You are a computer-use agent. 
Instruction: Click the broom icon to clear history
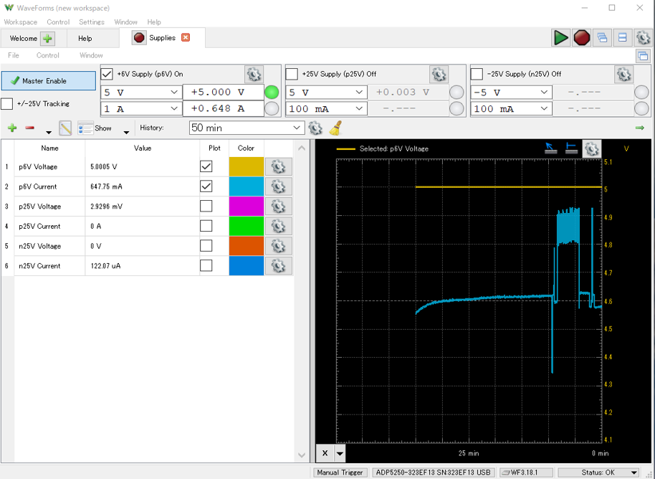[x=335, y=128]
